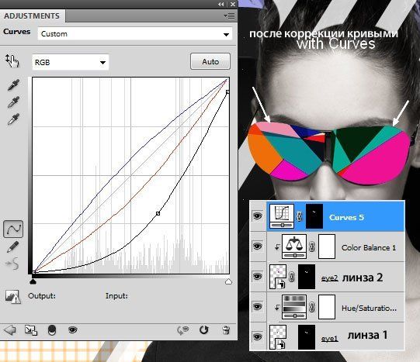Select the upper right curve control point
The height and width of the screenshot is (362, 420).
point(227,92)
